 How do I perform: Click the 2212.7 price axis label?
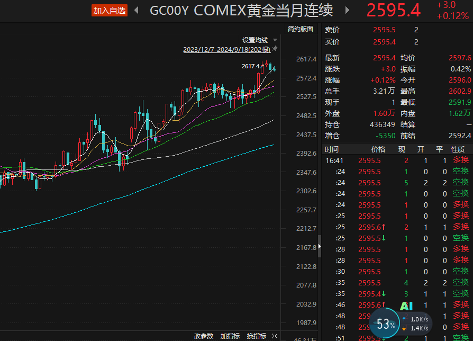(306, 229)
